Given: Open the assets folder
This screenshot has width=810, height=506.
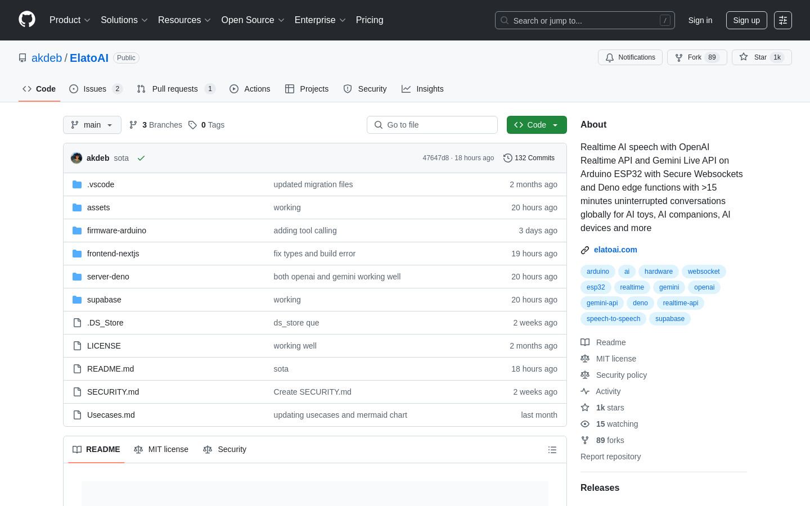Looking at the screenshot, I should [x=98, y=207].
